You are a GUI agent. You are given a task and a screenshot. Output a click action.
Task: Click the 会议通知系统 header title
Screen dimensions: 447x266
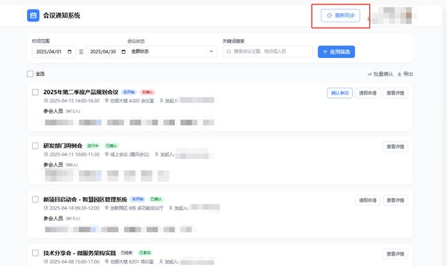(x=61, y=15)
